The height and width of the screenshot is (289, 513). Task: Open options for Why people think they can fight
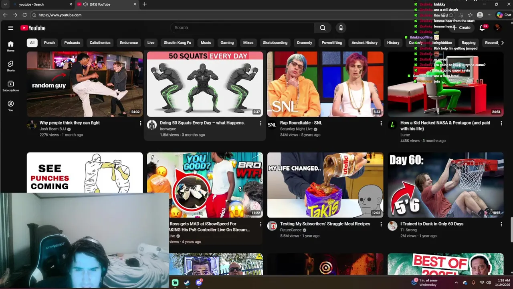(140, 123)
